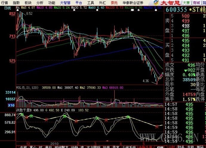206x148 pixels.
Task: Click the 4.36 low price marker
Action: [x=146, y=81]
